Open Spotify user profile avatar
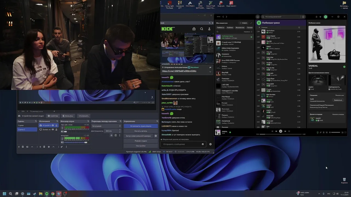This screenshot has height=197, width=351. coord(325,17)
